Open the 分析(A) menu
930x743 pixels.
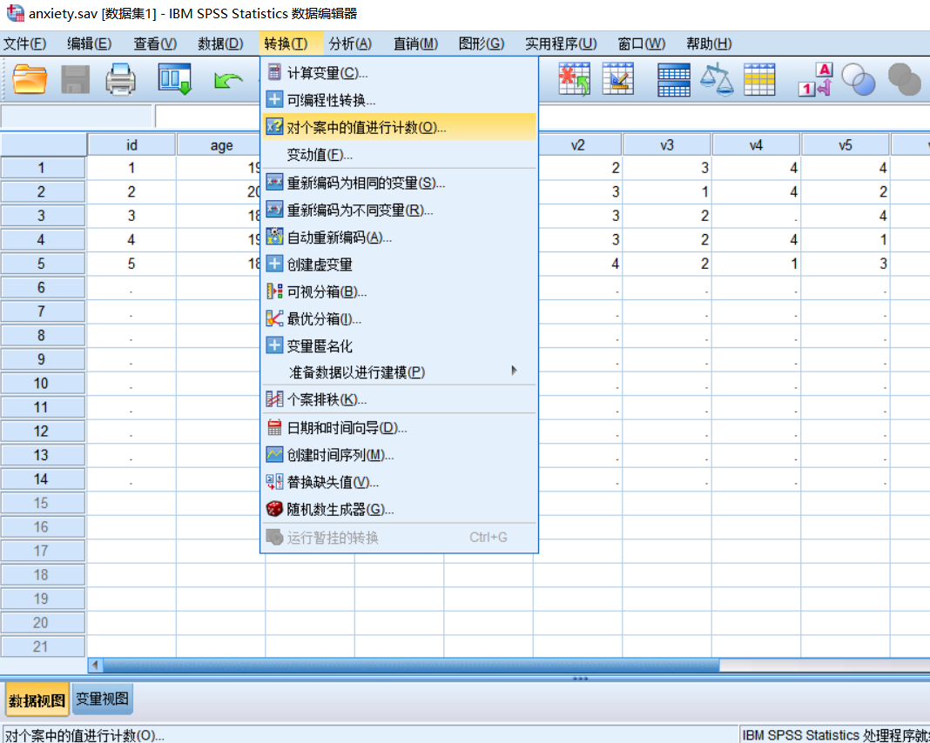[350, 44]
